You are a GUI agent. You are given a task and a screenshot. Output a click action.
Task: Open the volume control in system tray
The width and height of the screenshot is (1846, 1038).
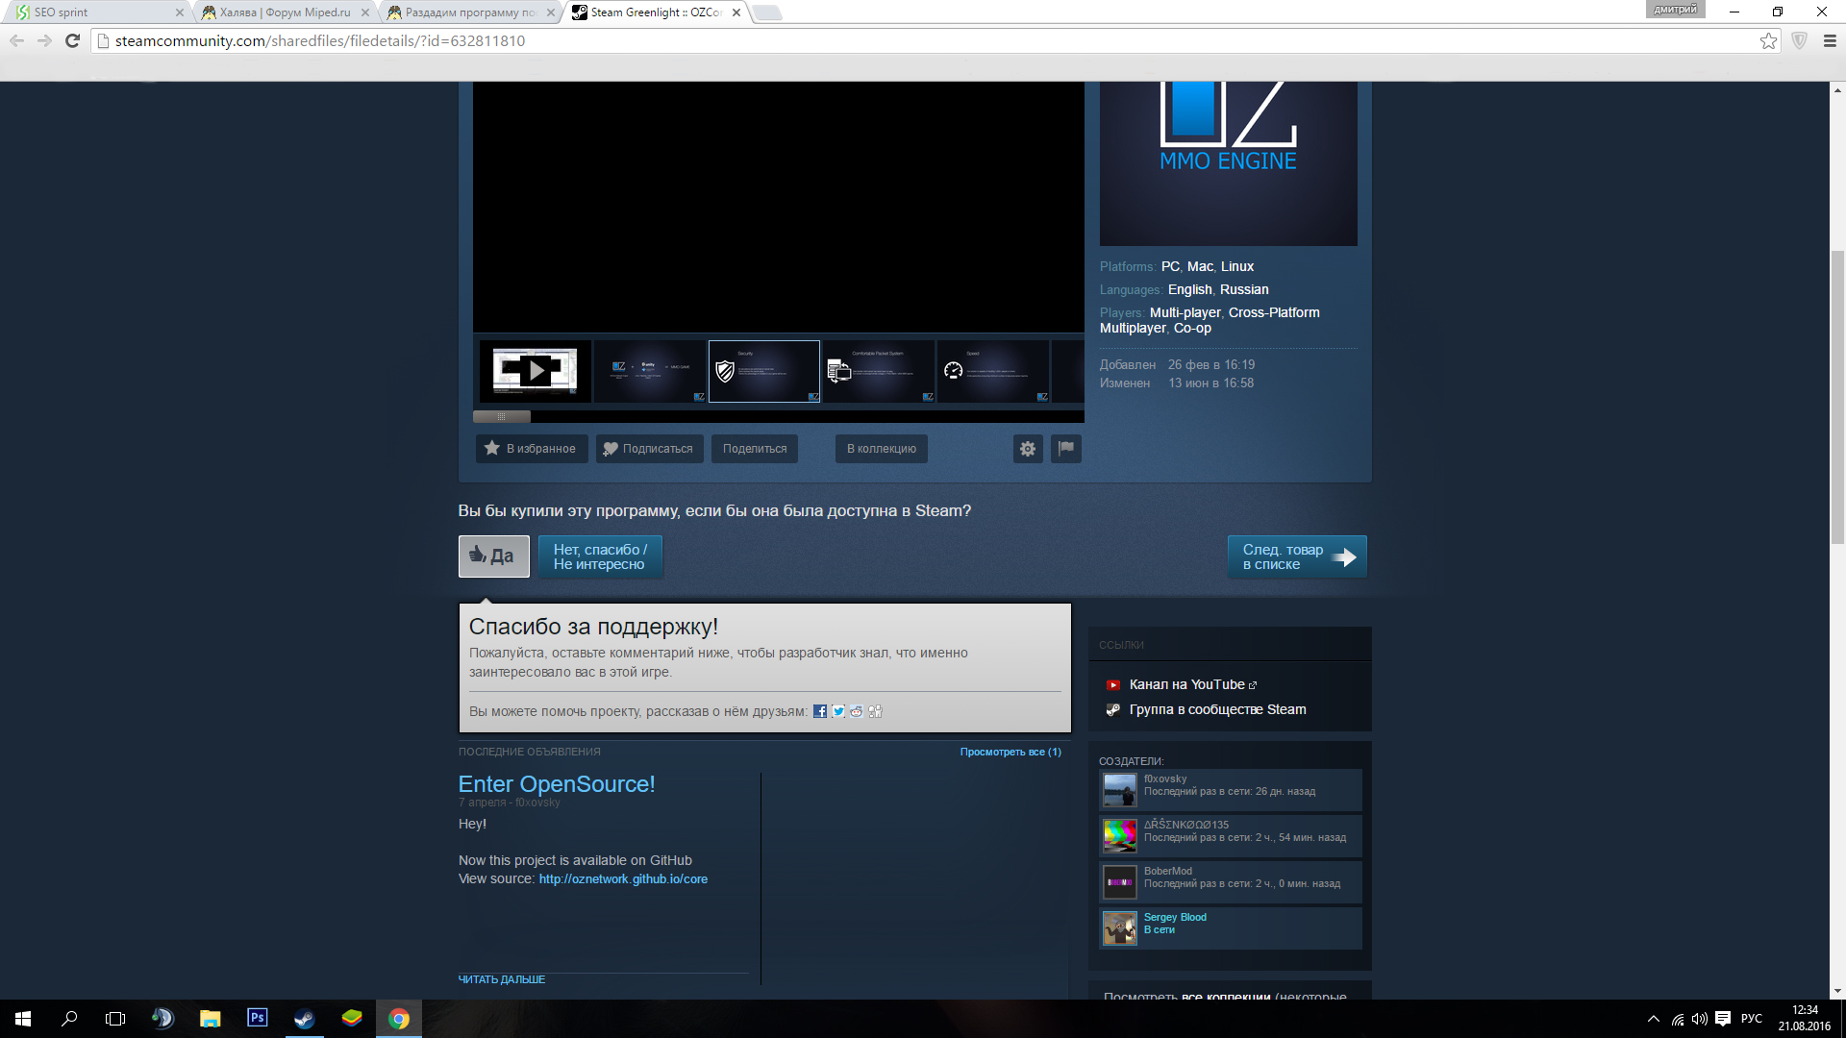1700,1019
